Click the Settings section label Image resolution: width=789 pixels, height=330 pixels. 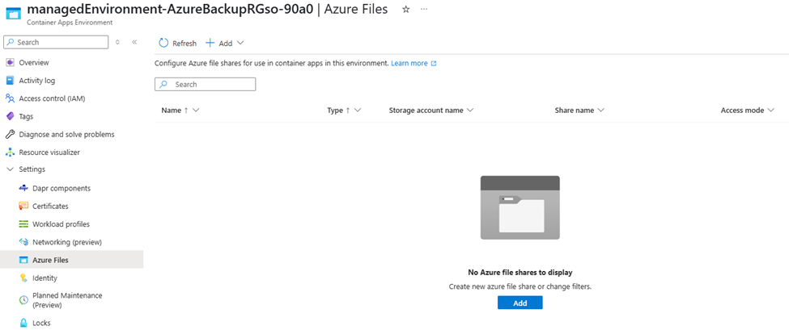click(x=32, y=169)
